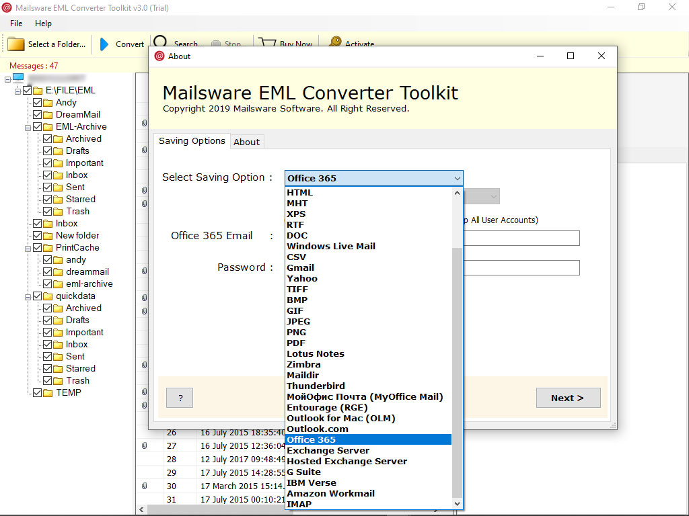Viewport: 689px width, 516px height.
Task: Click the Convert toolbar button
Action: [122, 44]
